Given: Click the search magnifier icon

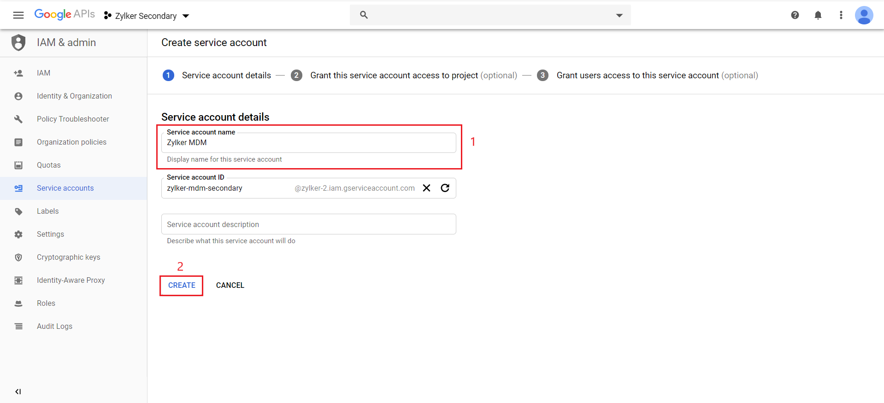Looking at the screenshot, I should coord(364,15).
